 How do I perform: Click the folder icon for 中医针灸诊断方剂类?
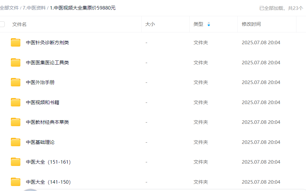(16, 43)
